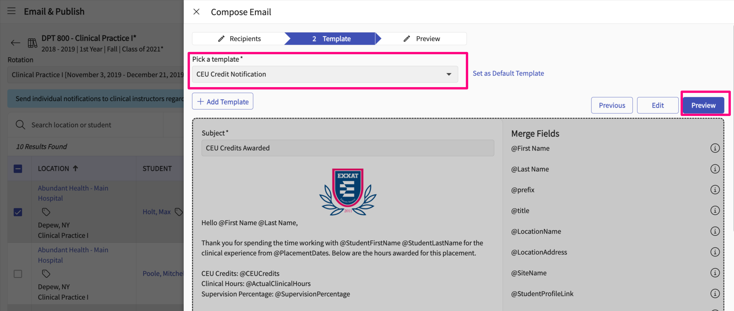The height and width of the screenshot is (311, 734).
Task: Open the hamburger navigation menu
Action: pyautogui.click(x=12, y=11)
